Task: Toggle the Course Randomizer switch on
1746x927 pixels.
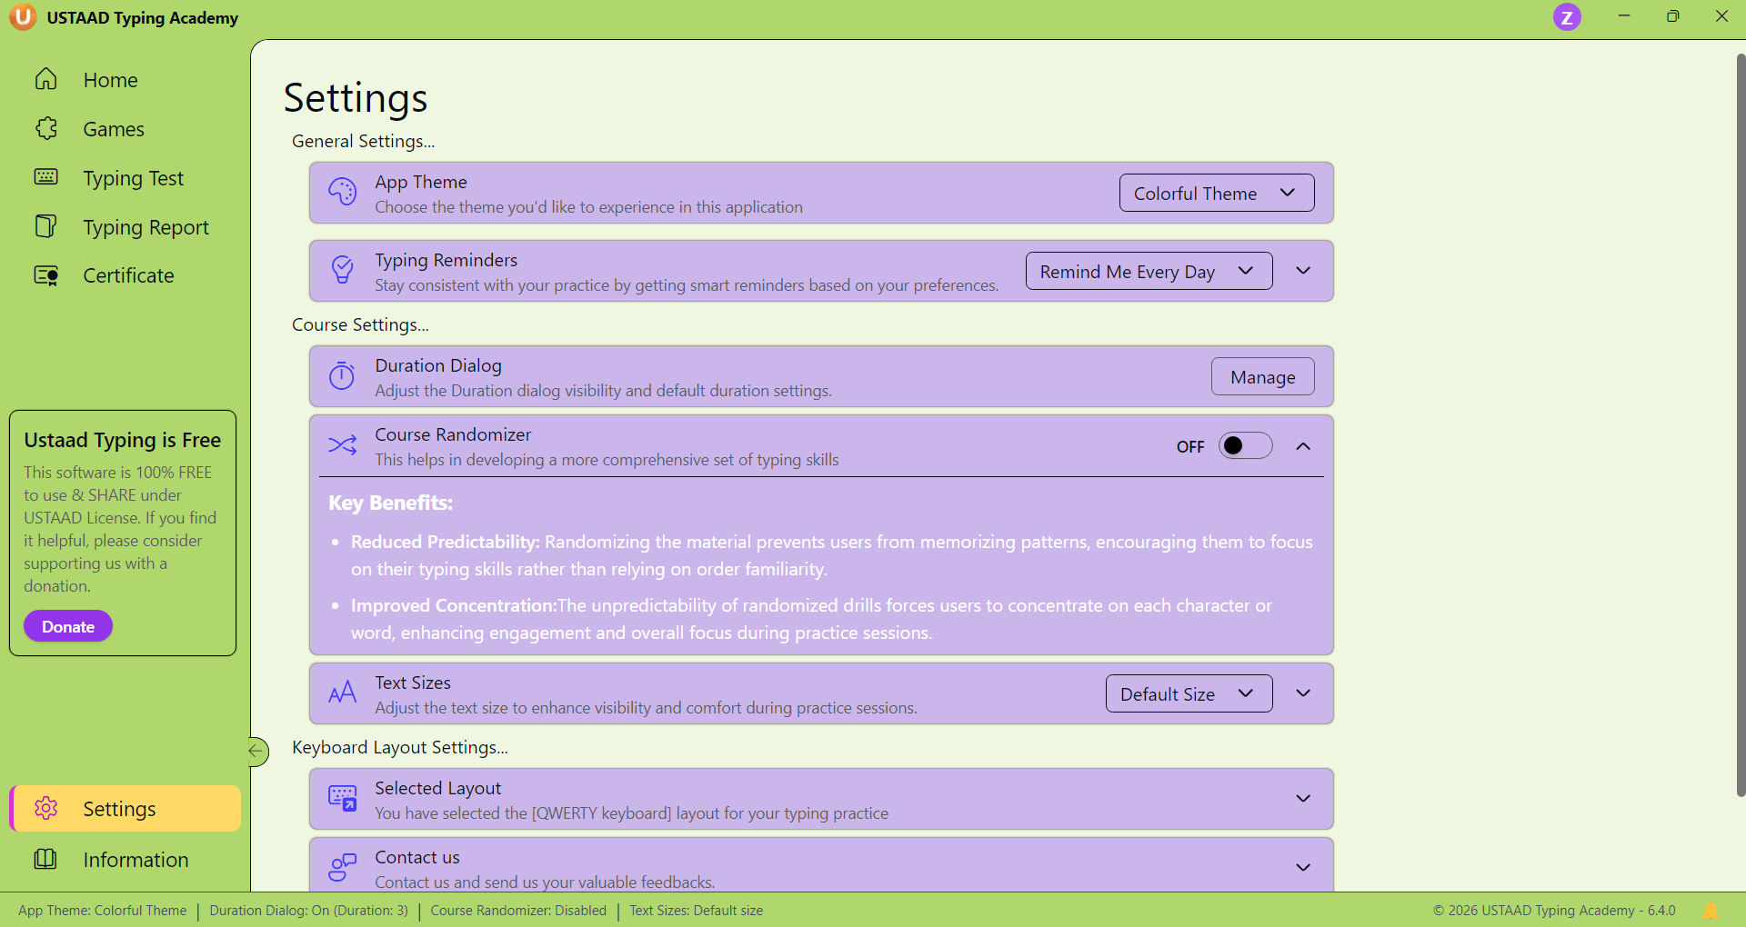Action: 1245,445
